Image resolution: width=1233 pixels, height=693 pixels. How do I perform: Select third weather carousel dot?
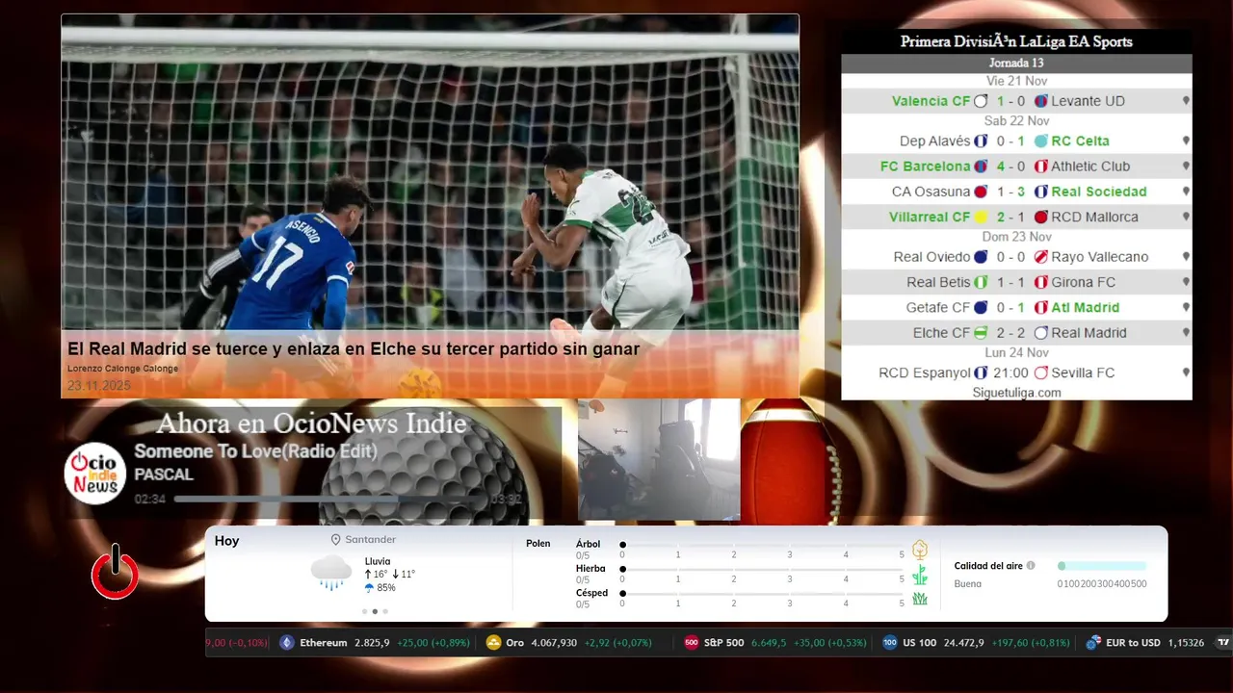[385, 611]
